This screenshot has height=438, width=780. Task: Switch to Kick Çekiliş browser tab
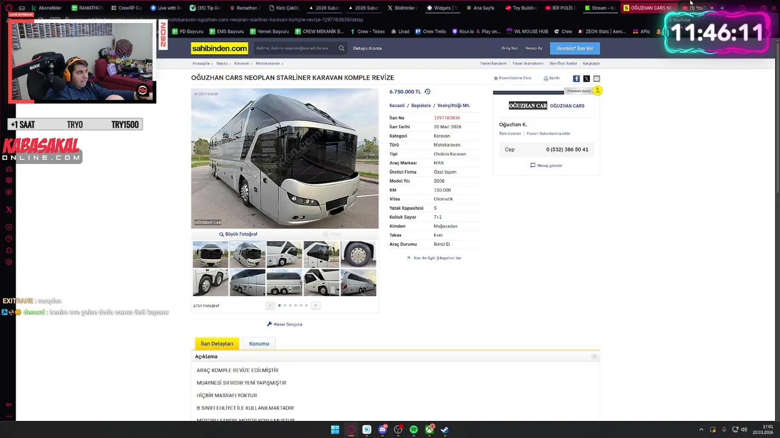tap(284, 8)
